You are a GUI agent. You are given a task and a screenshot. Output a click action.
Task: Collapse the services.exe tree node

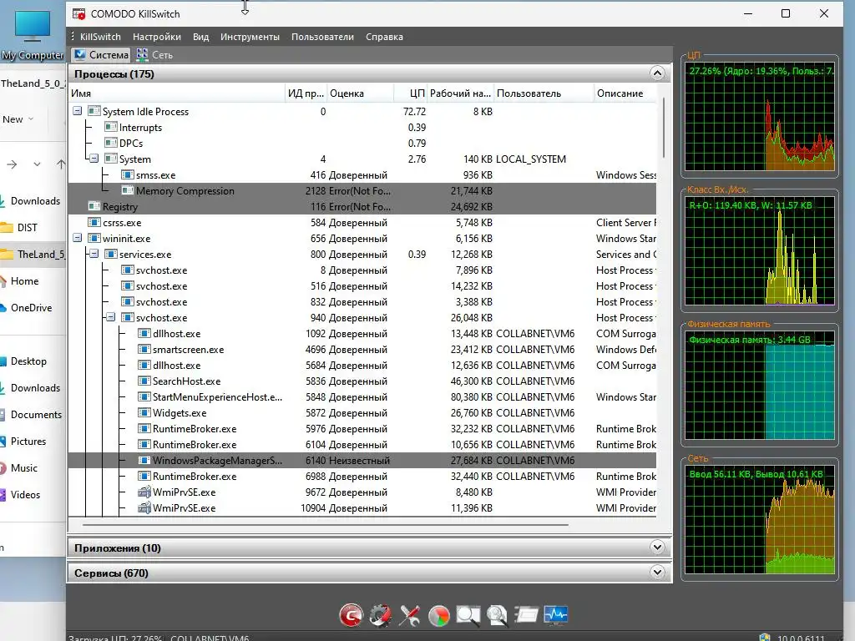tap(94, 254)
